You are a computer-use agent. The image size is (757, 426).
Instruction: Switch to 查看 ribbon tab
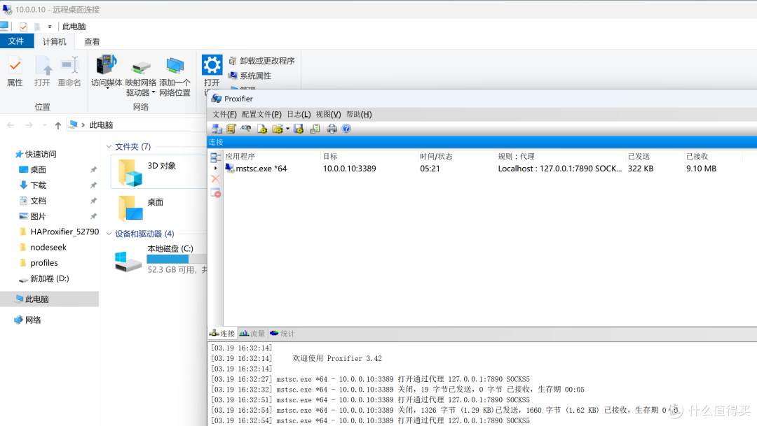92,42
